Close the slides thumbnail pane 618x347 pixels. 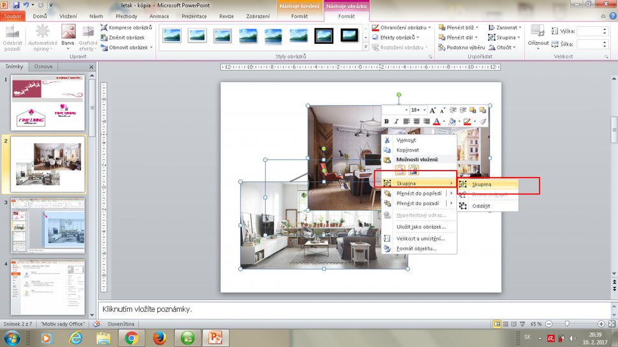point(92,67)
